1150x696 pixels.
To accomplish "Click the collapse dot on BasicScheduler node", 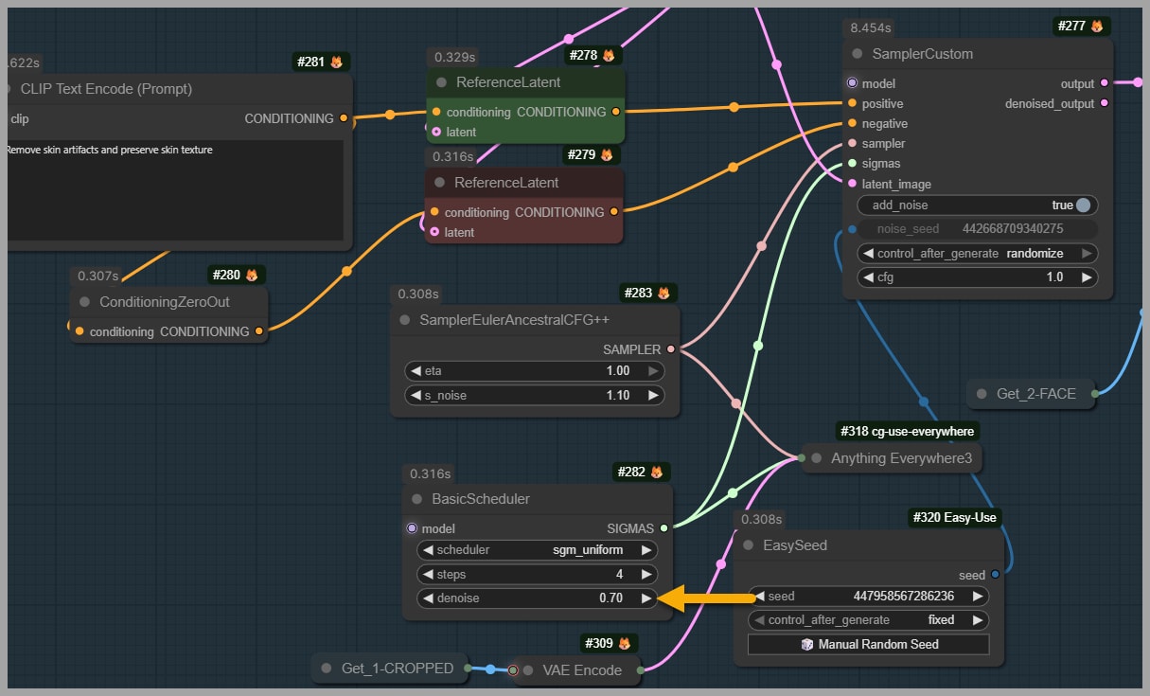I will click(x=417, y=499).
